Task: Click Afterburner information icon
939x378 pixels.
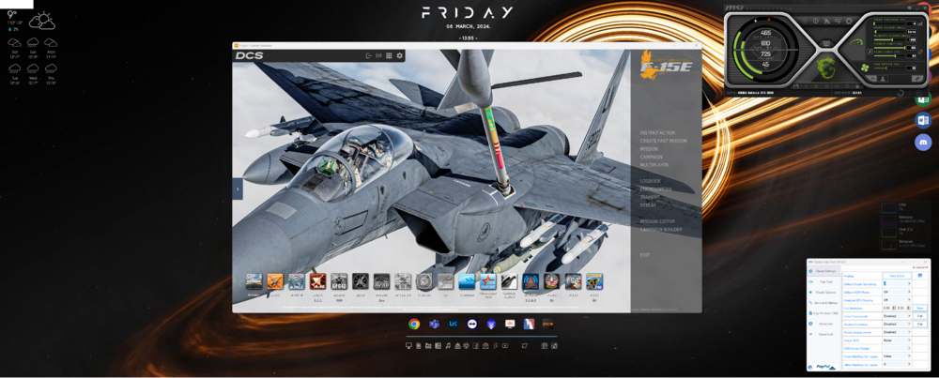Action: tap(816, 21)
